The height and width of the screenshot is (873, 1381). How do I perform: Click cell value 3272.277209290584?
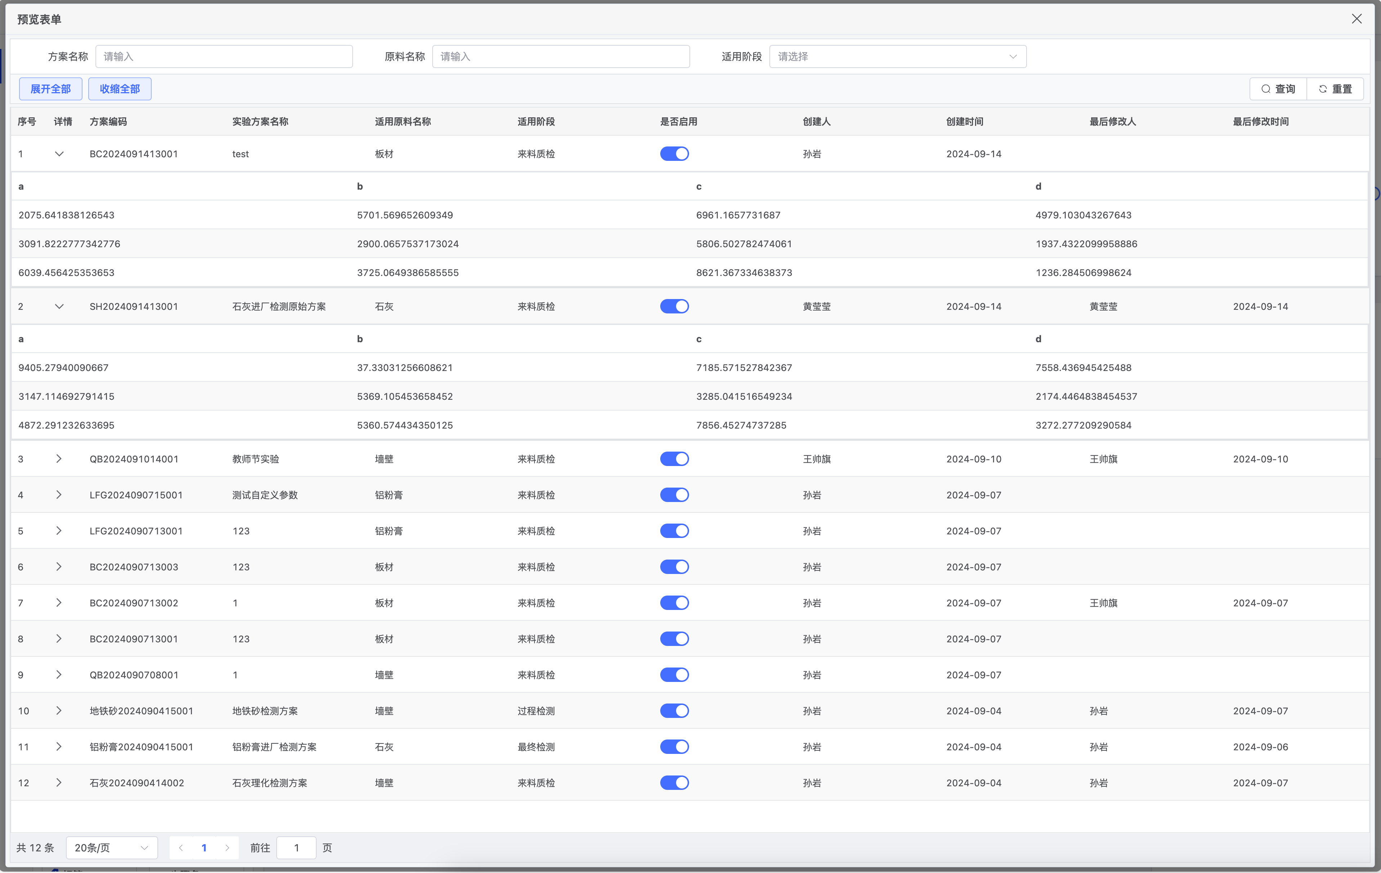[1083, 425]
